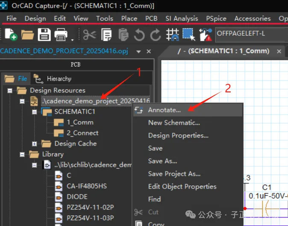Click the C1 capacitor reference label
Image resolution: width=288 pixels, height=226 pixels.
click(x=267, y=187)
